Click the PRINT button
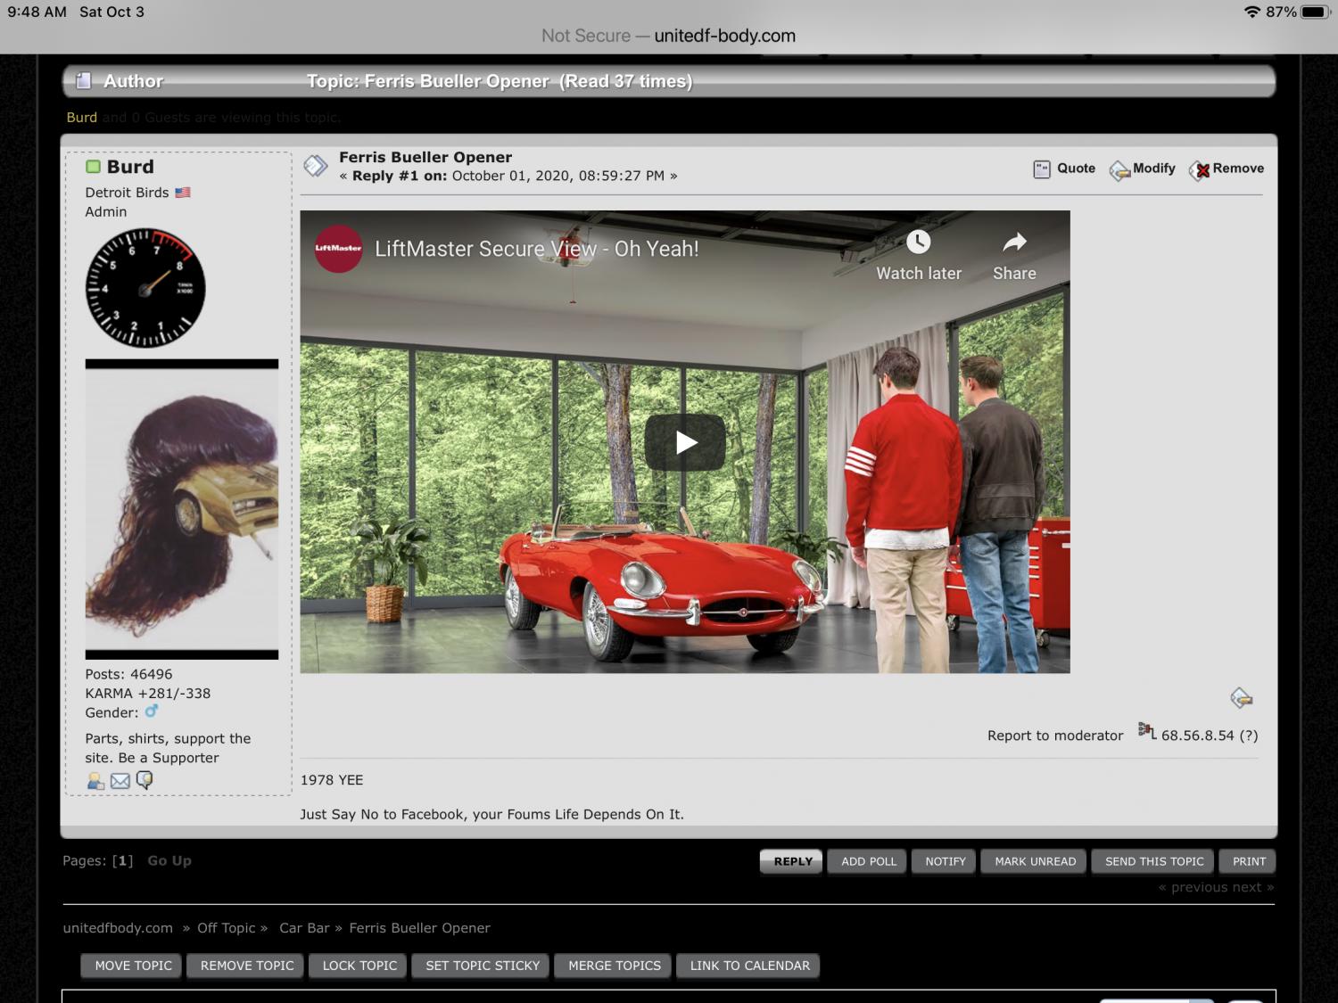 [x=1249, y=861]
